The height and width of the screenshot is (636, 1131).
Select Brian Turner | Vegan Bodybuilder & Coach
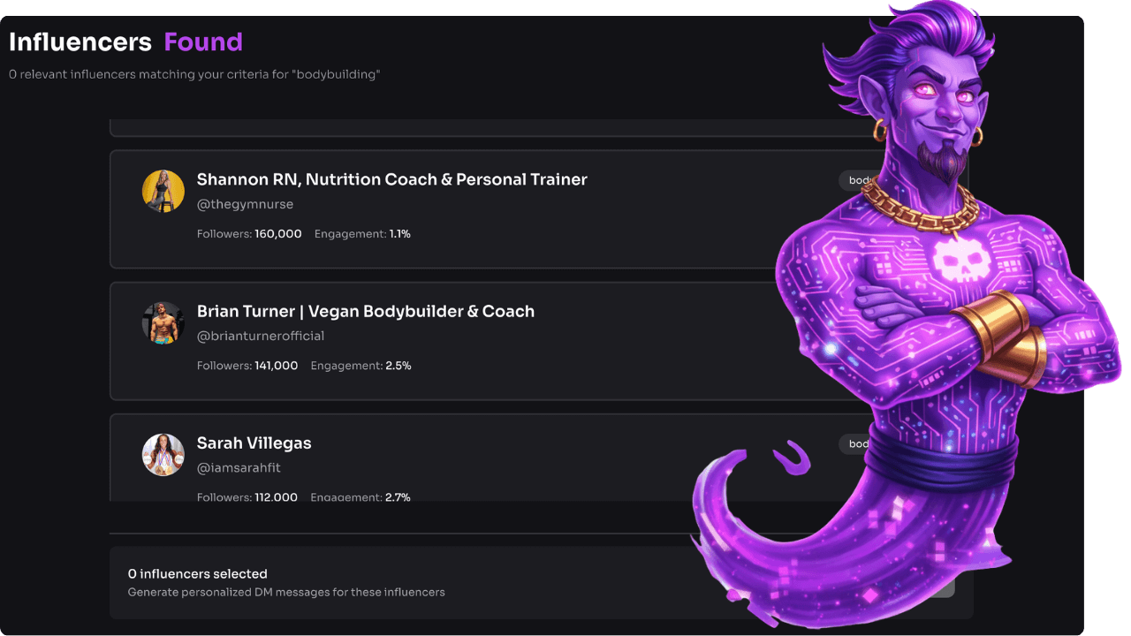click(x=365, y=311)
